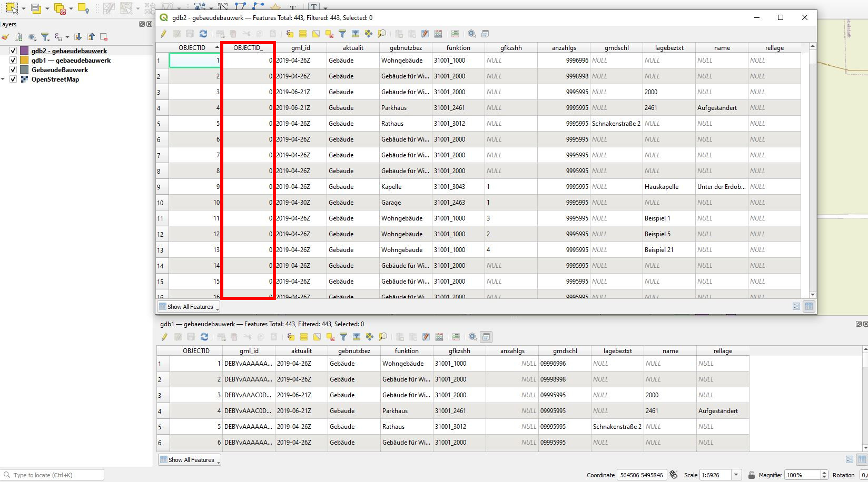The image size is (868, 482).
Task: Open the Filter Legend menu in Layers panel
Action: tap(45, 37)
